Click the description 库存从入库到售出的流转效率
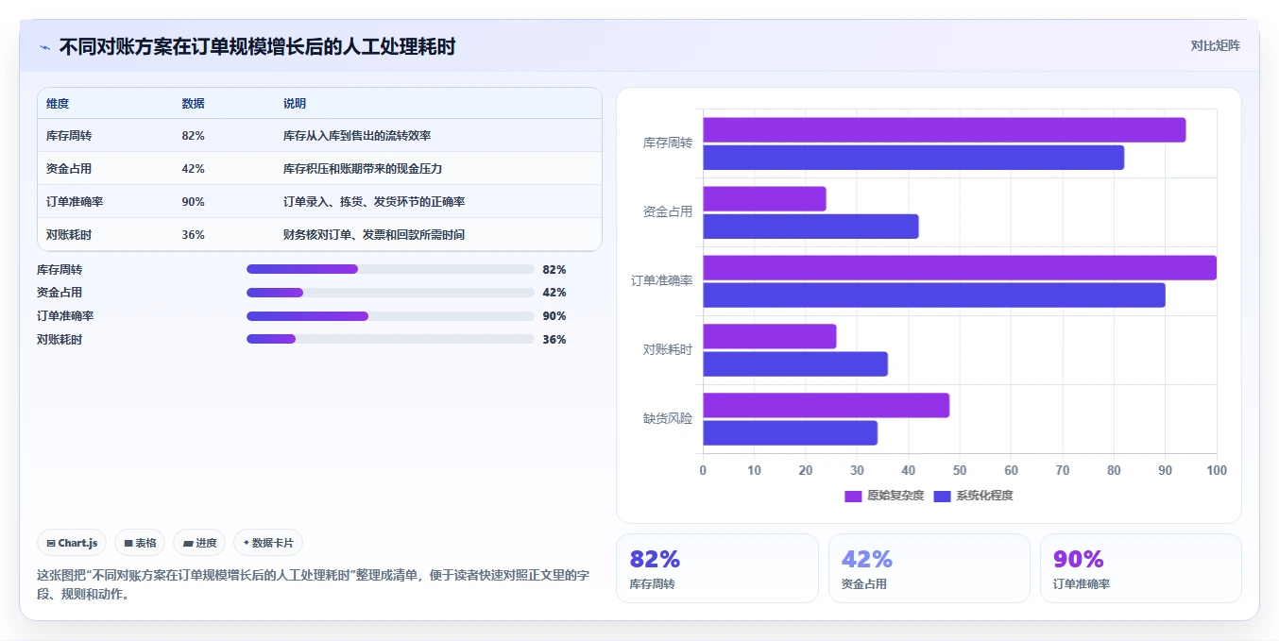 coord(357,136)
